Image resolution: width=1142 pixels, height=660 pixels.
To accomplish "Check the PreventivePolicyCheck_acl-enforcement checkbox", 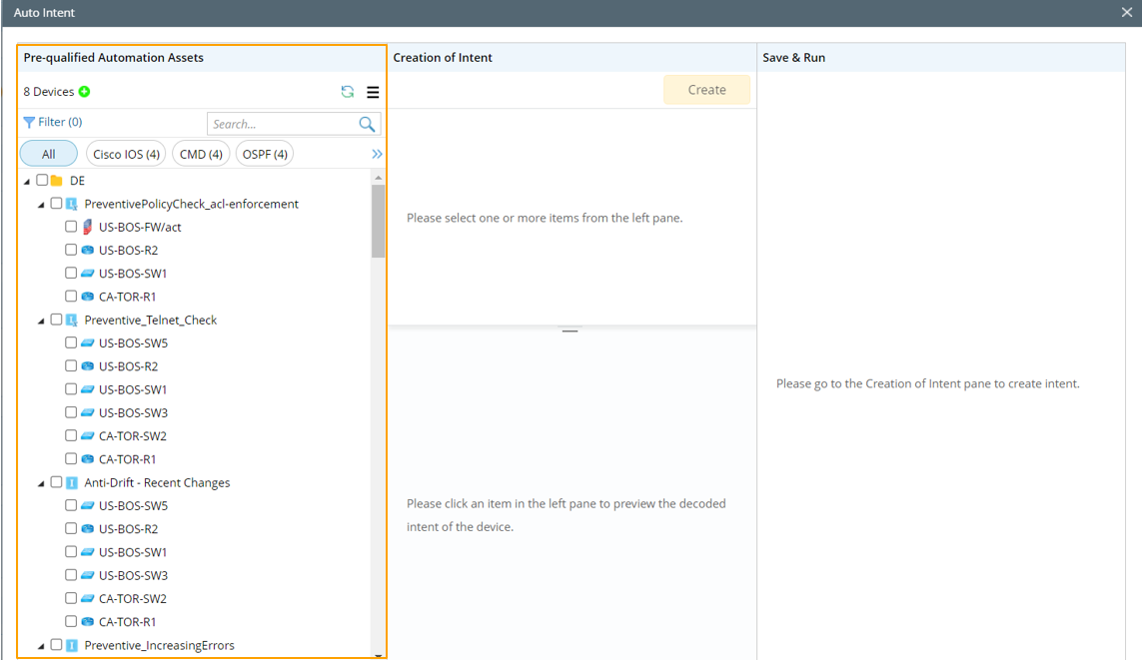I will (x=56, y=204).
